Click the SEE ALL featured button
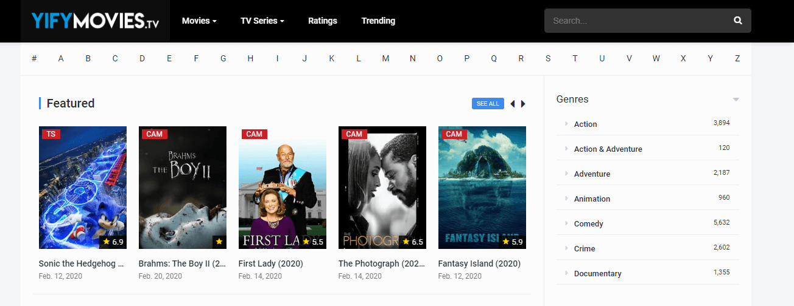The height and width of the screenshot is (306, 794). [x=488, y=104]
